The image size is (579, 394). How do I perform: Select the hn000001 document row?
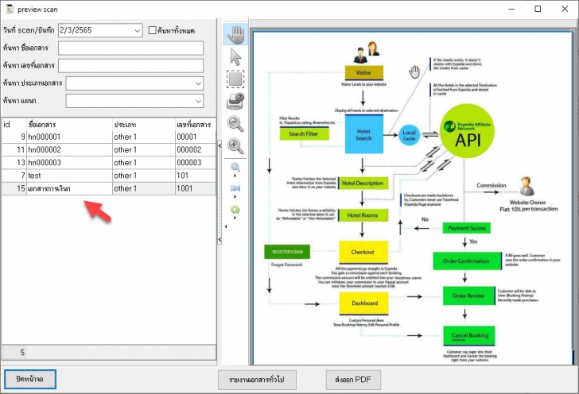(x=108, y=137)
